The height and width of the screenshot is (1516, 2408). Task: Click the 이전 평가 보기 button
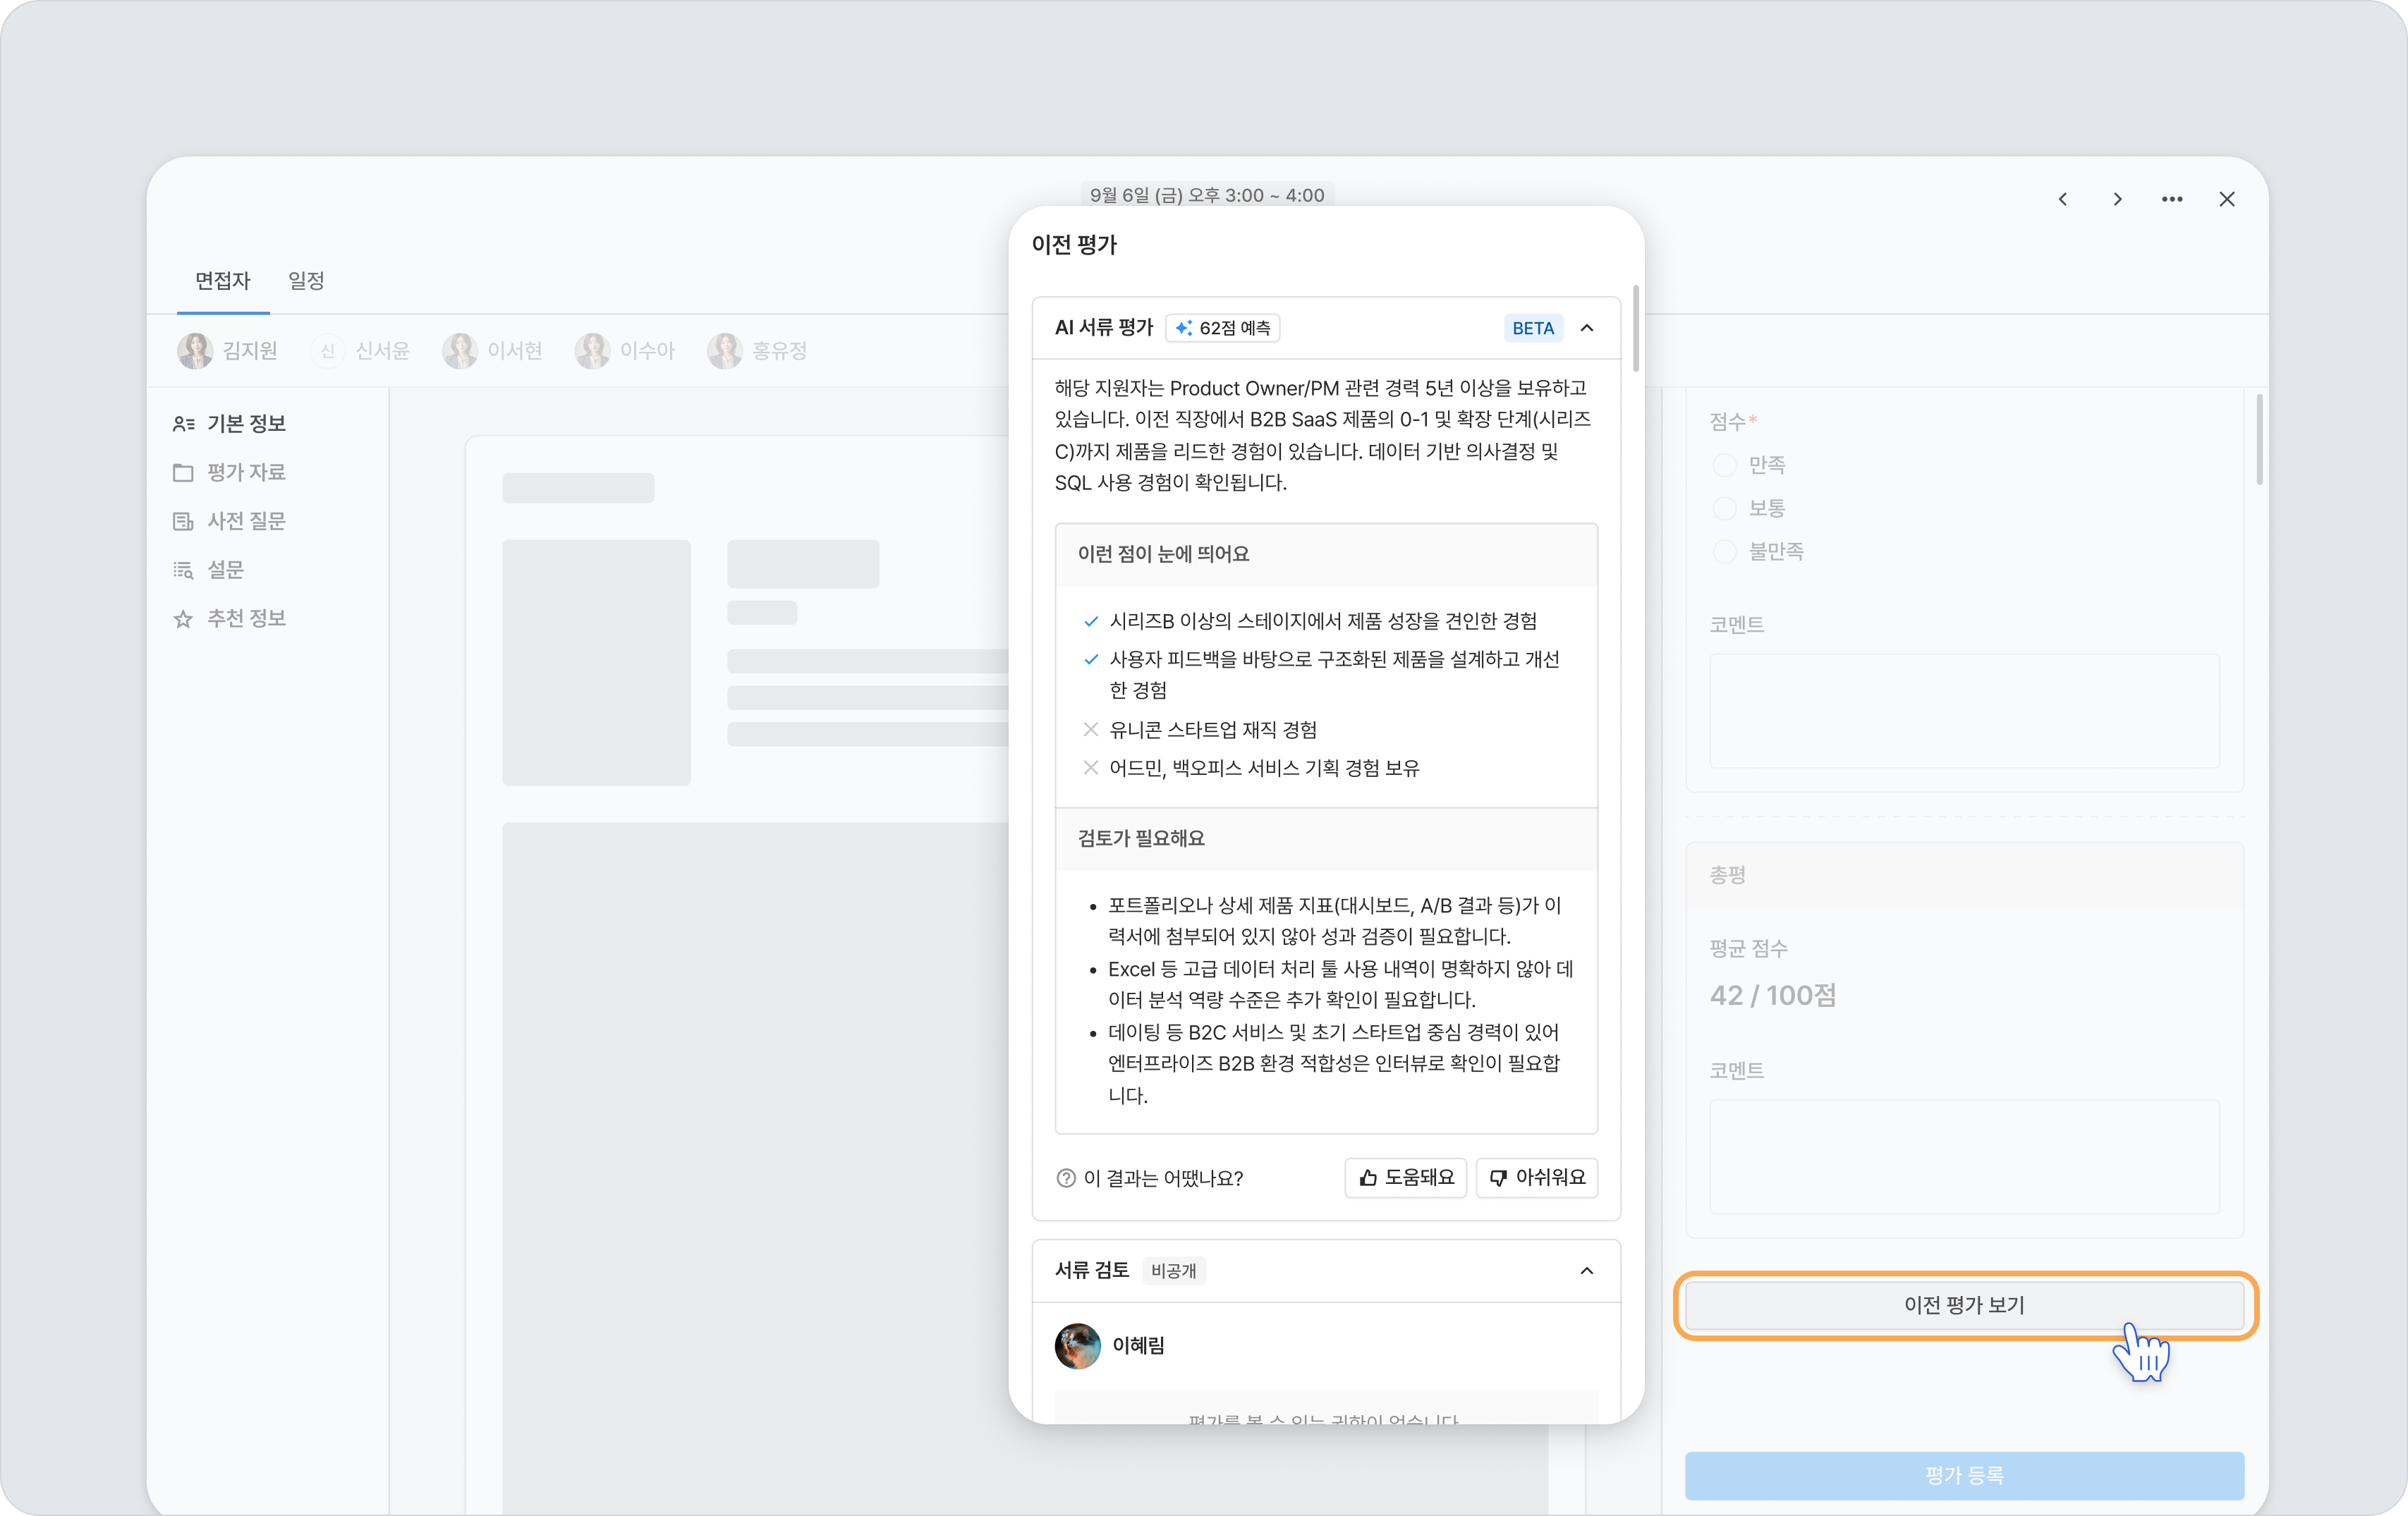[x=1964, y=1305]
